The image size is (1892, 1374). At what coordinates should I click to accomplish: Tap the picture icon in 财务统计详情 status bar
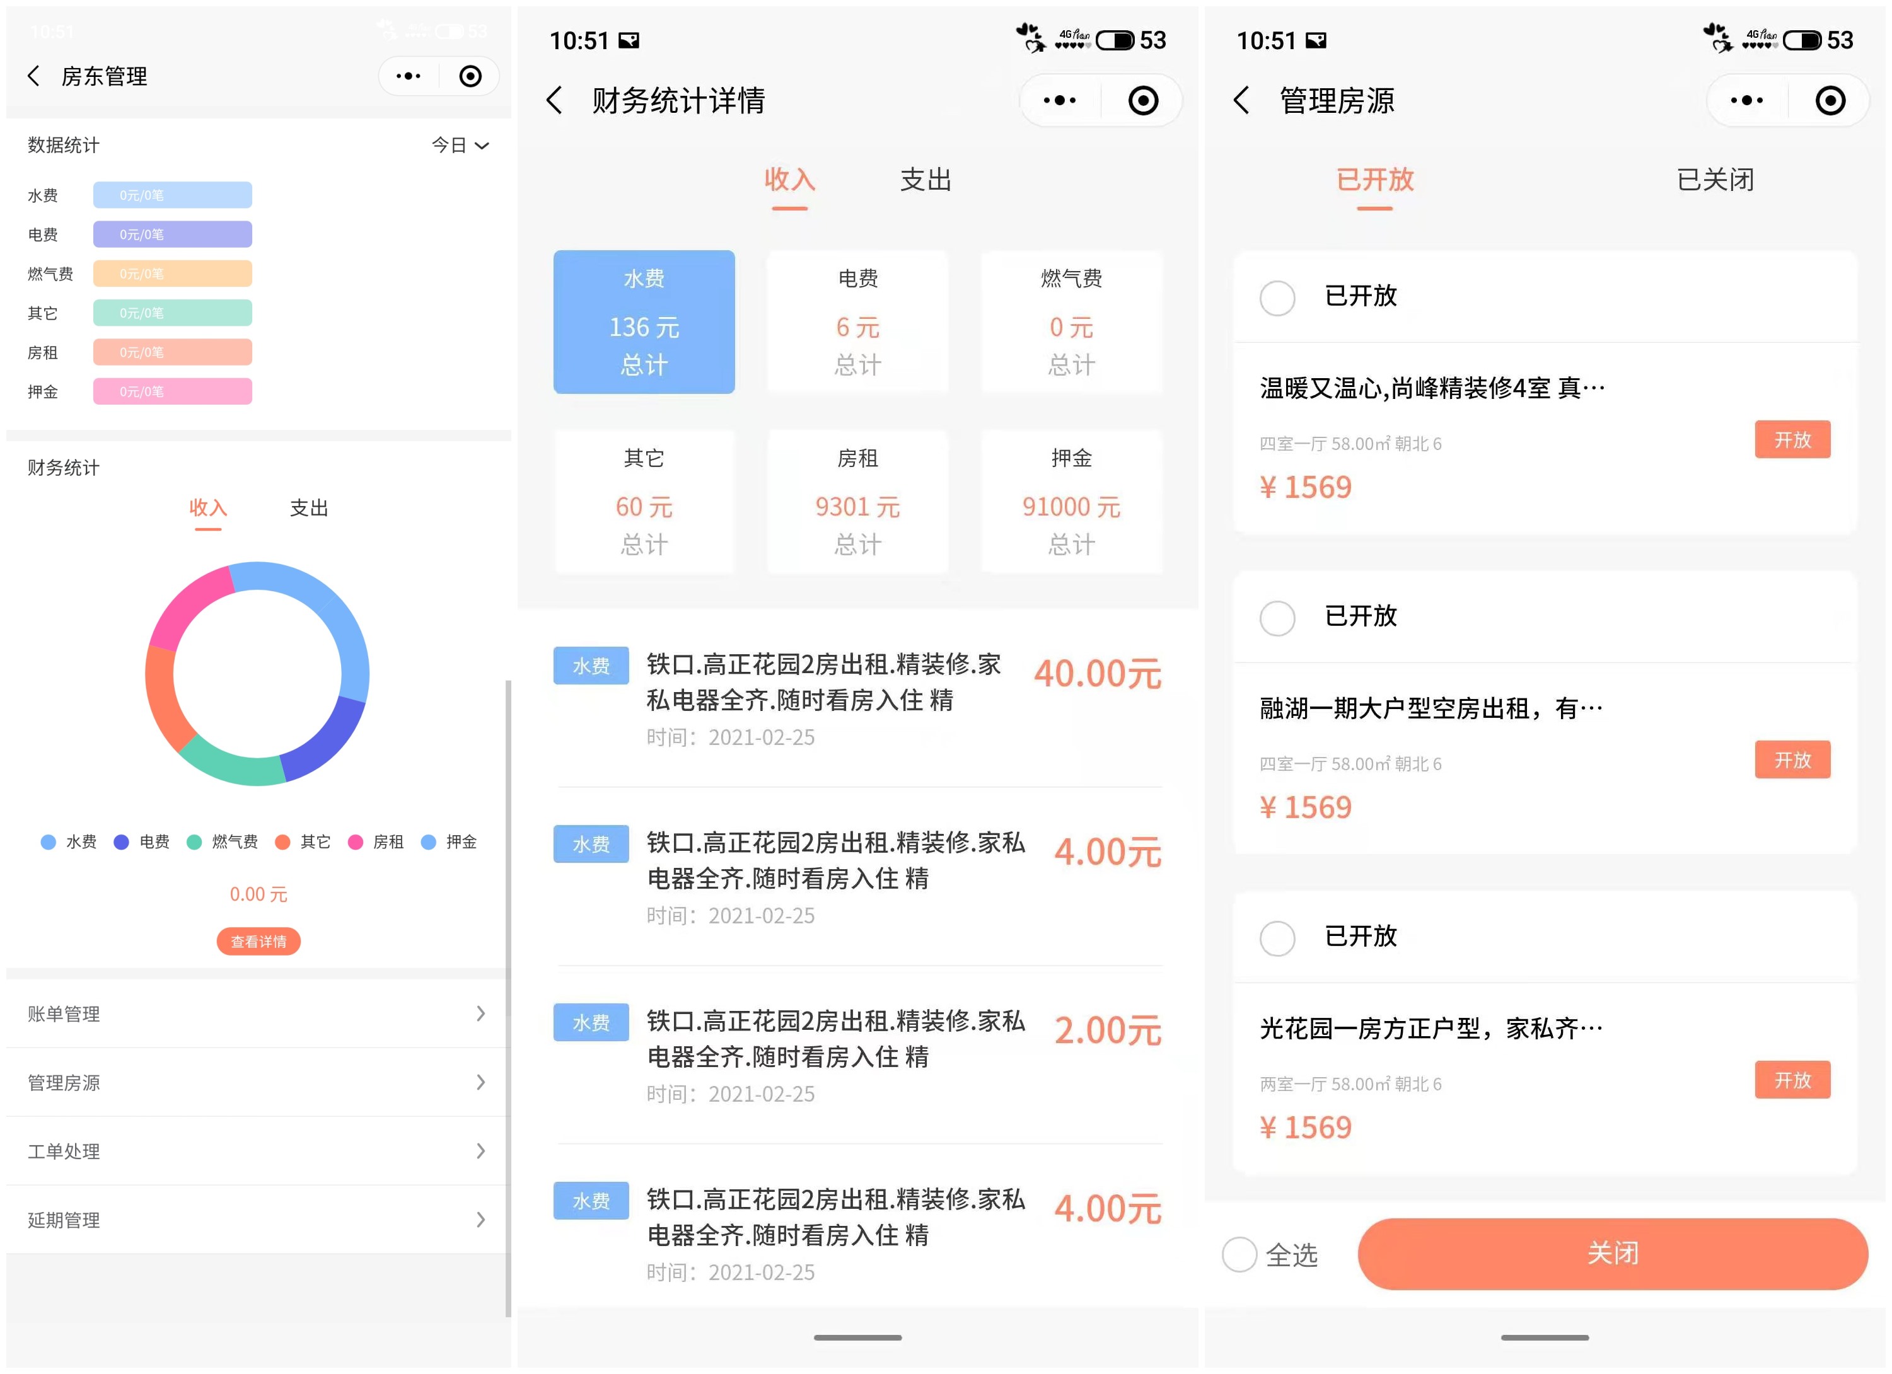(629, 40)
